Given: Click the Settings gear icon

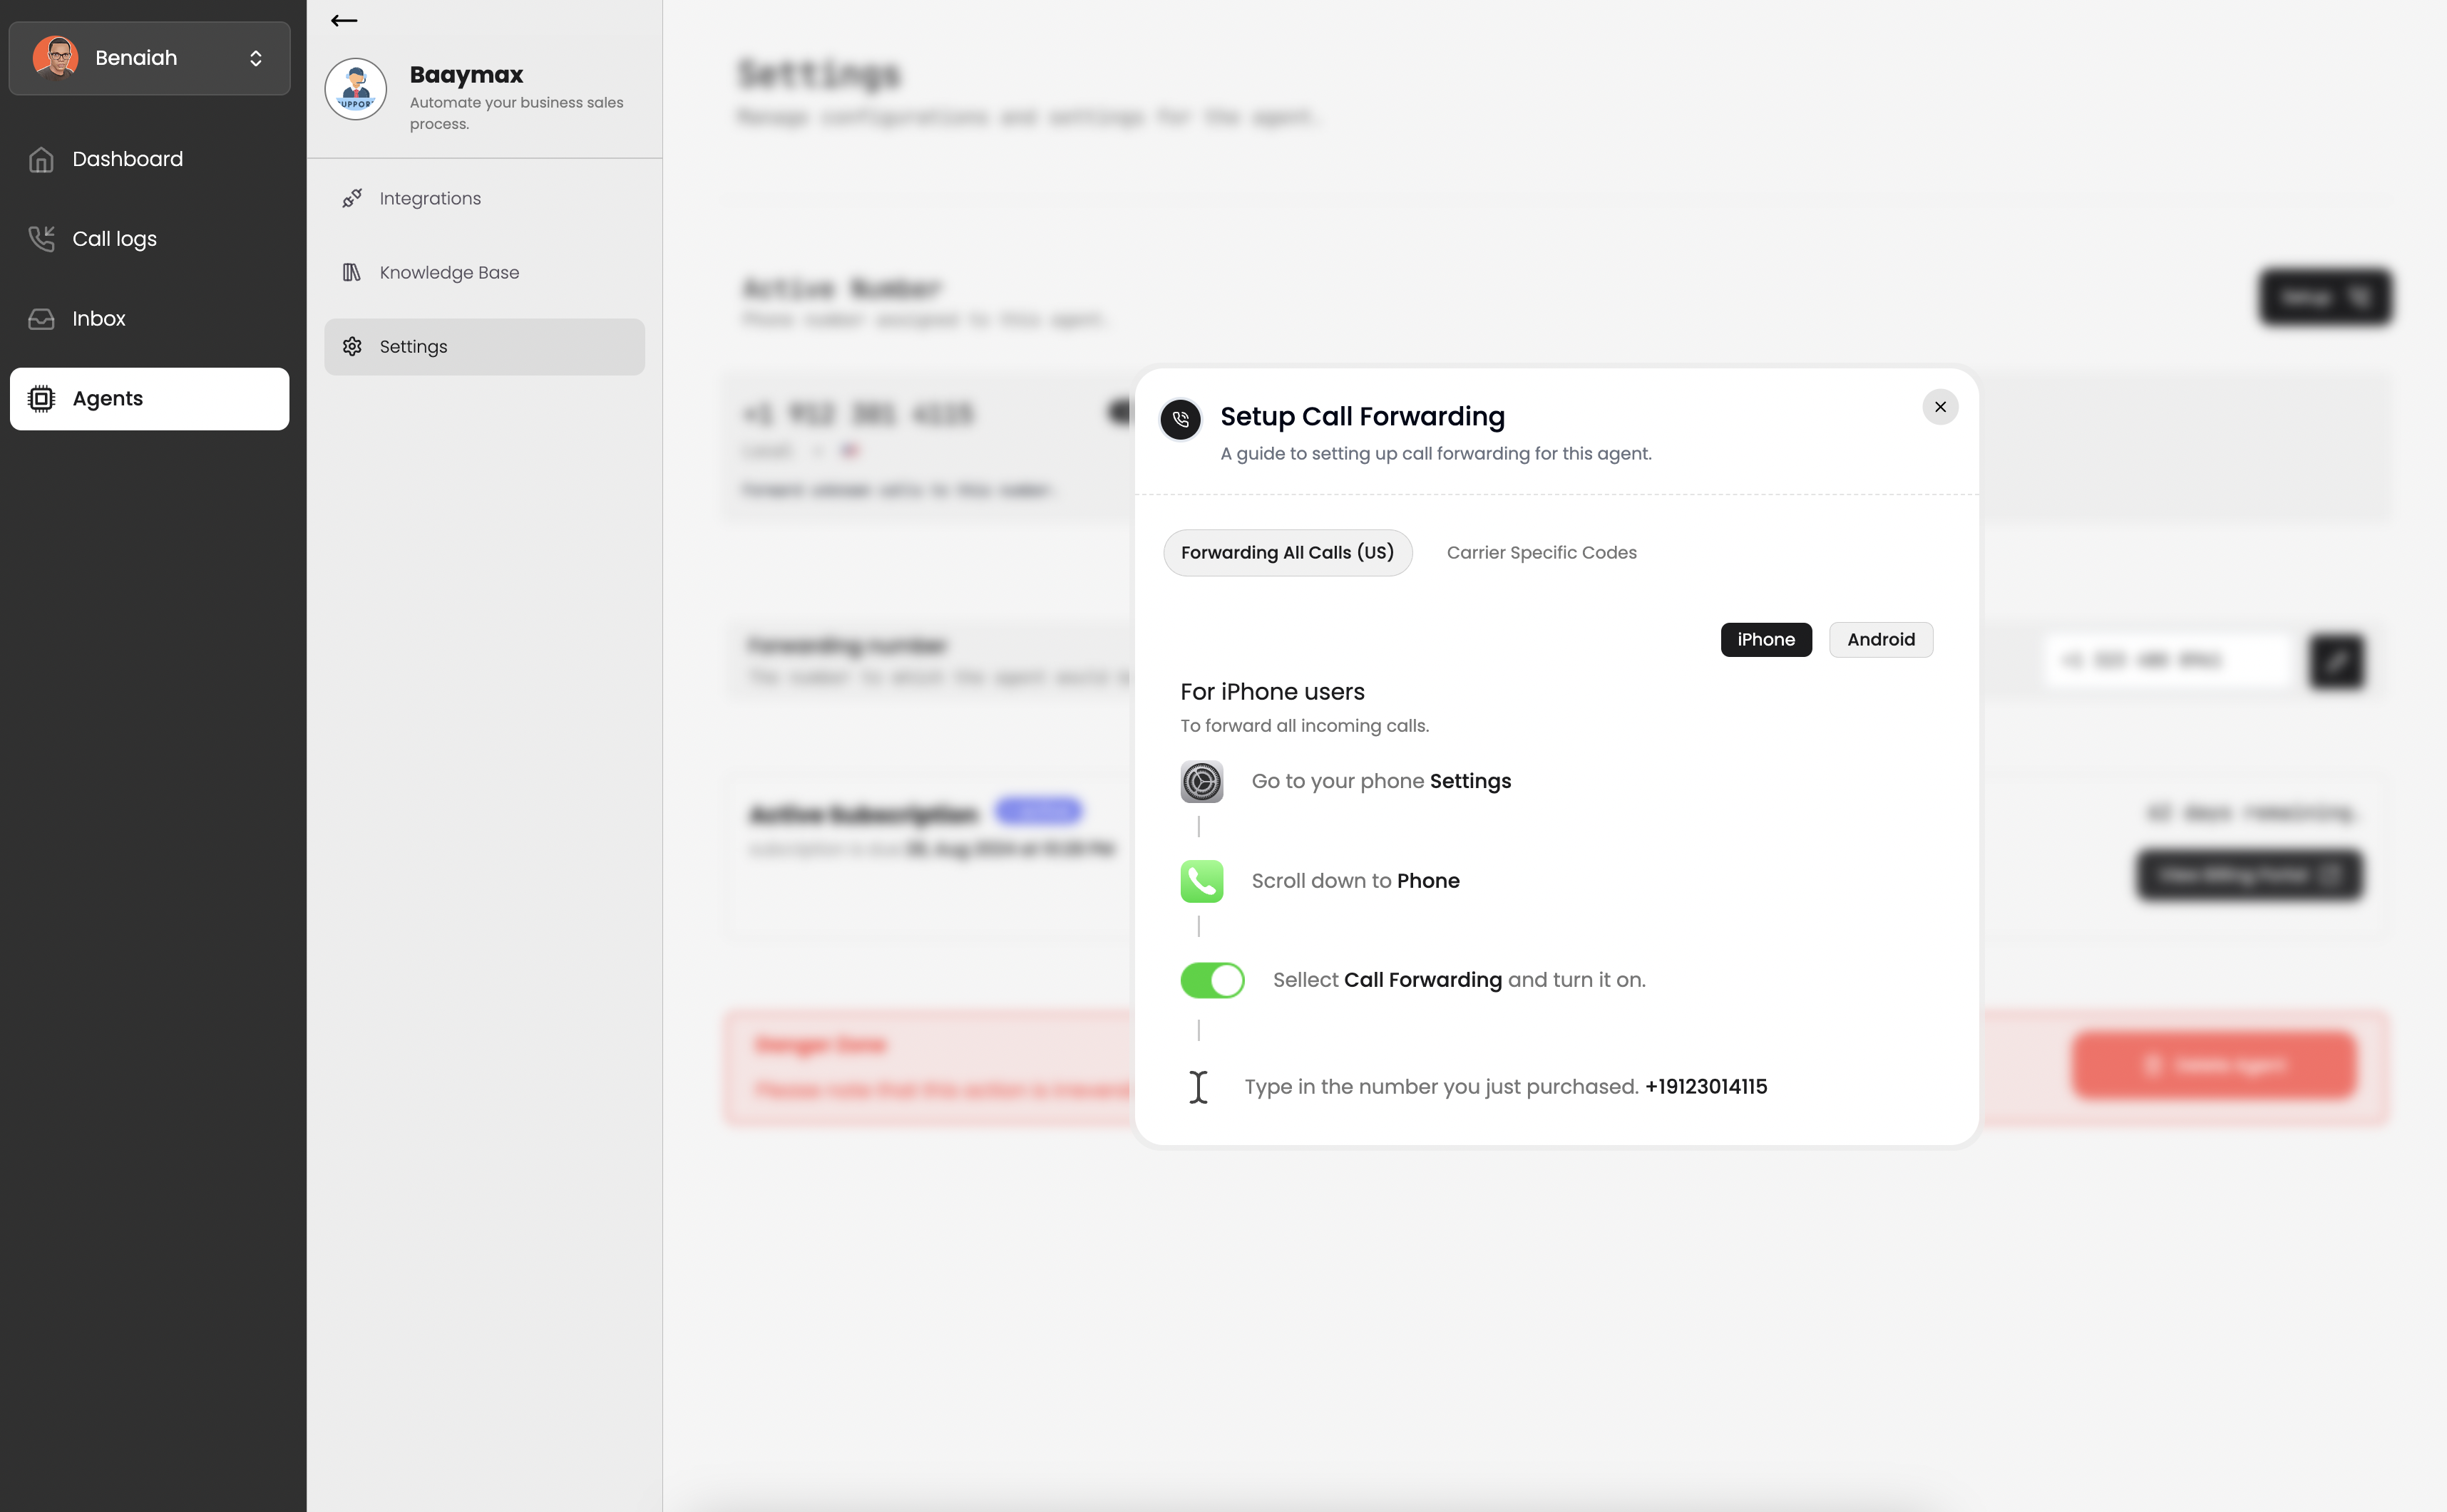Looking at the screenshot, I should coord(352,346).
